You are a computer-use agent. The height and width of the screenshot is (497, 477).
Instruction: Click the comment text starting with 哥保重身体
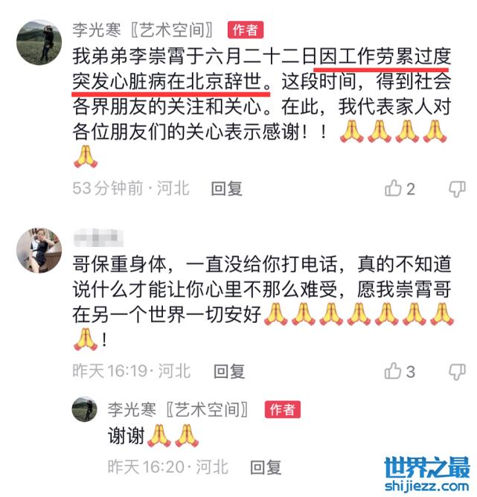[262, 301]
